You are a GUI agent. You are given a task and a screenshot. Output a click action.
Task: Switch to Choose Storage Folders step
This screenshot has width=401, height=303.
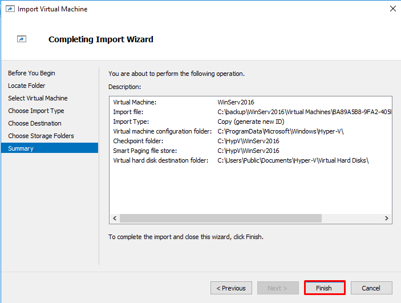pos(41,136)
